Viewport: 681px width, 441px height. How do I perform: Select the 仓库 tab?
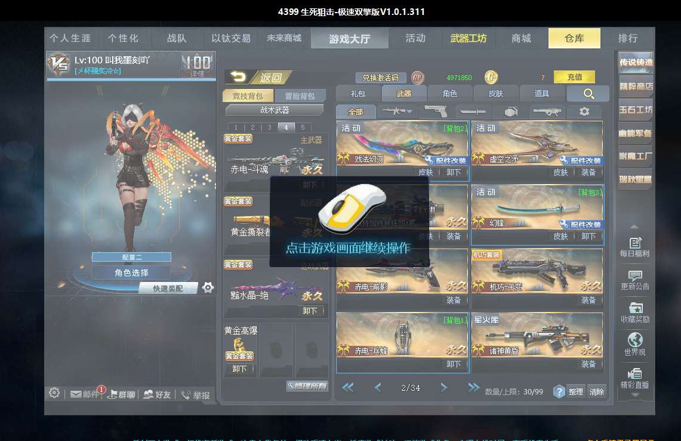click(574, 38)
